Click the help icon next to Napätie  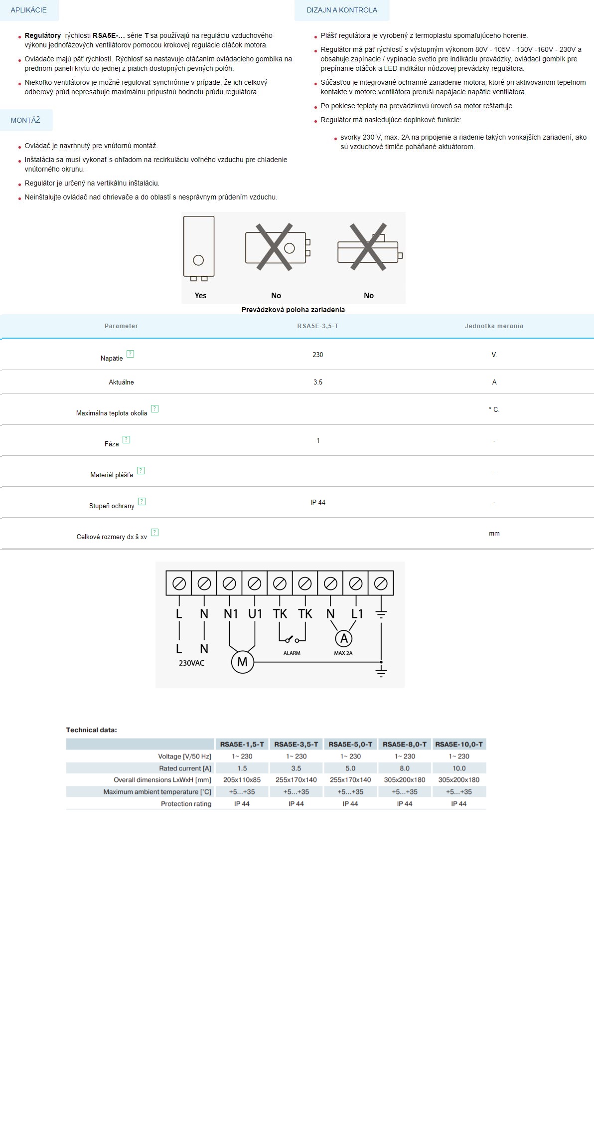(x=130, y=354)
